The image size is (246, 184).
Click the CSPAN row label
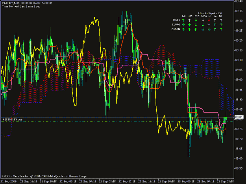[x=176, y=29]
